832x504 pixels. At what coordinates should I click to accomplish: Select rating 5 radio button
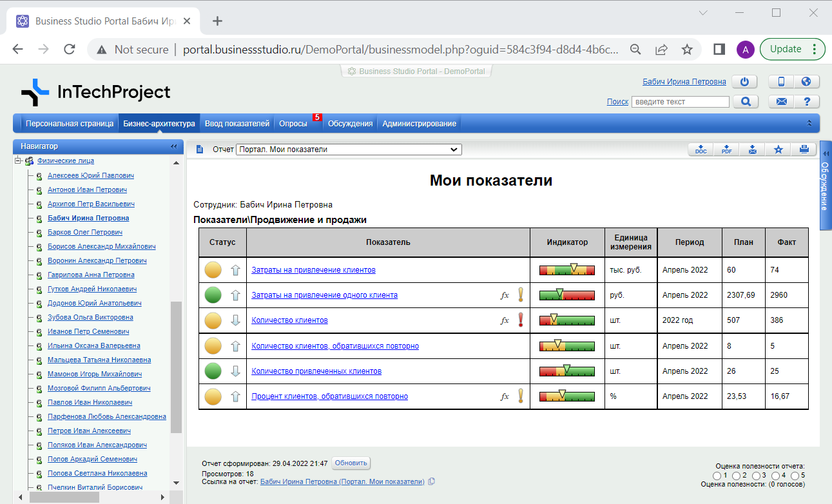coord(794,476)
